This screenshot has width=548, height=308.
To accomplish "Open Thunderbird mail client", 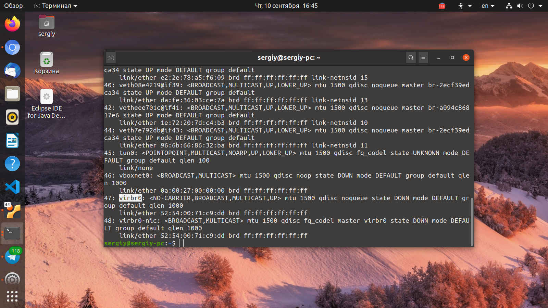I will (12, 70).
